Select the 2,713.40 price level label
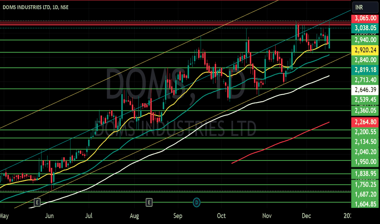Viewport: 380px width, 224px height. click(365, 80)
